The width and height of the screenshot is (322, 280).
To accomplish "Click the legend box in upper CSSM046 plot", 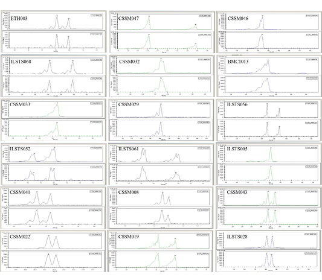I will pyautogui.click(x=312, y=16).
